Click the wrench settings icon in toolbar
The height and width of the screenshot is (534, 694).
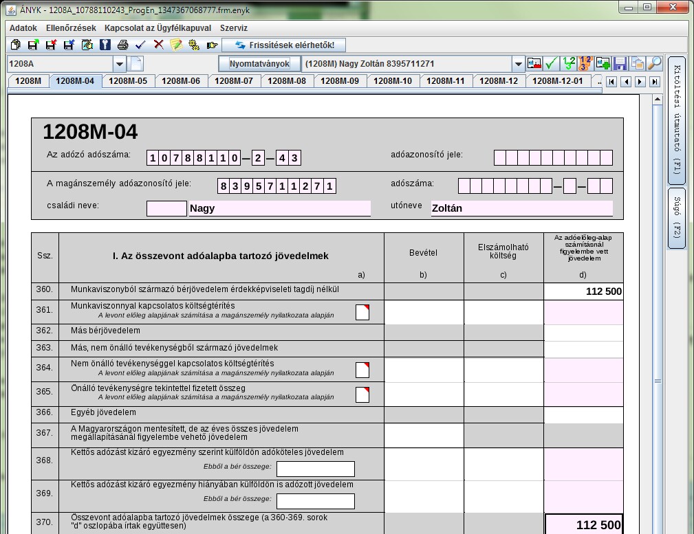[x=194, y=45]
